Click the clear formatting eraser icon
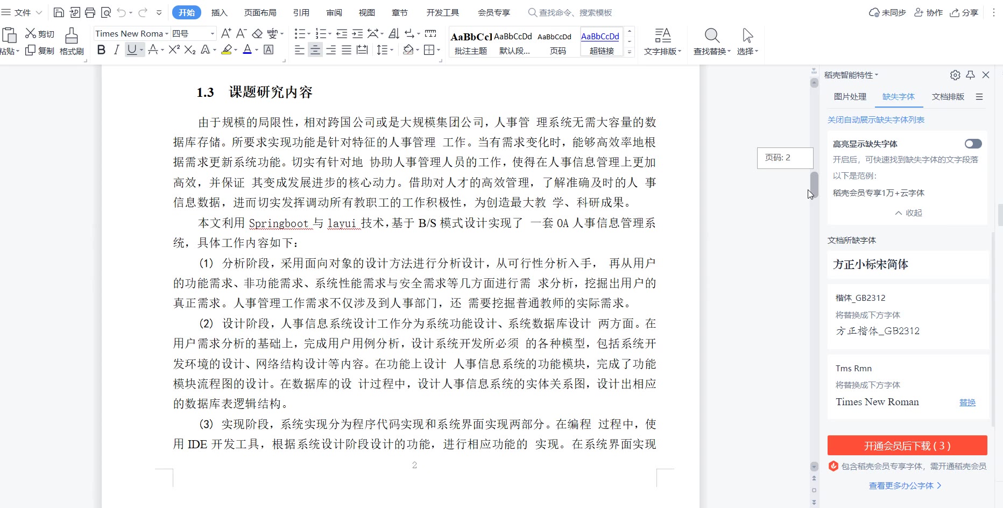 [x=257, y=34]
